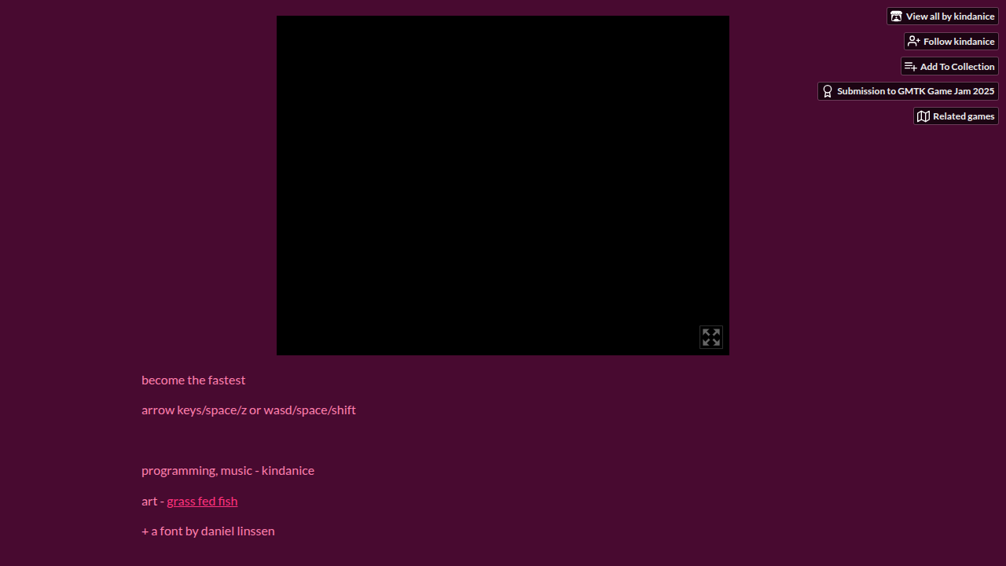The image size is (1006, 566).
Task: Click the text 'programming, music - kindanice'
Action: point(228,470)
